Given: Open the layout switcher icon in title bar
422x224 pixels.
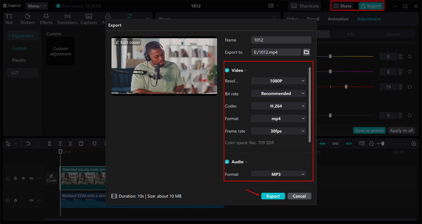Looking at the screenshot, I should point(271,6).
